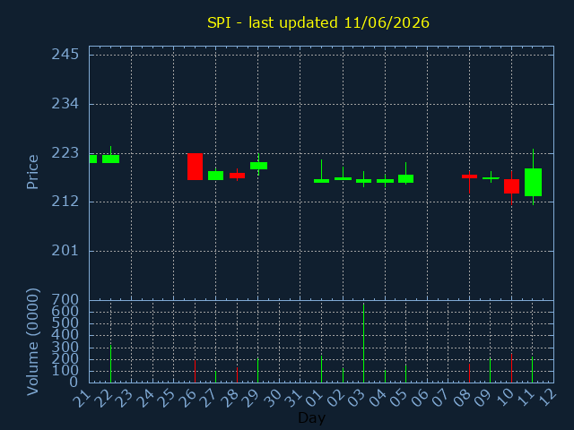Click the green volume bar on day 22

point(110,364)
